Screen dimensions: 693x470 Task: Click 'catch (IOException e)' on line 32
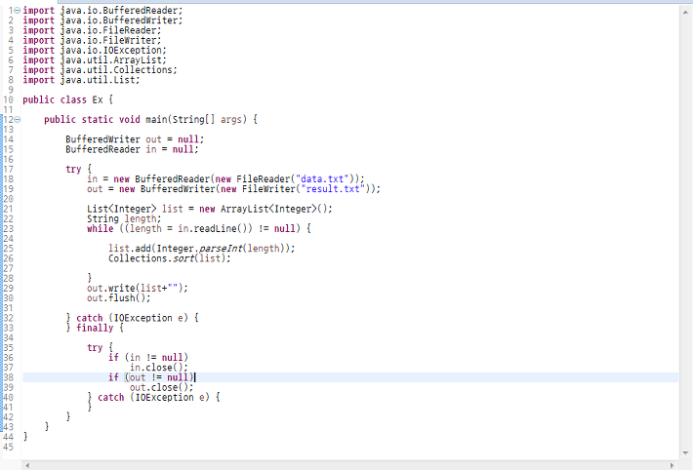pyautogui.click(x=132, y=318)
